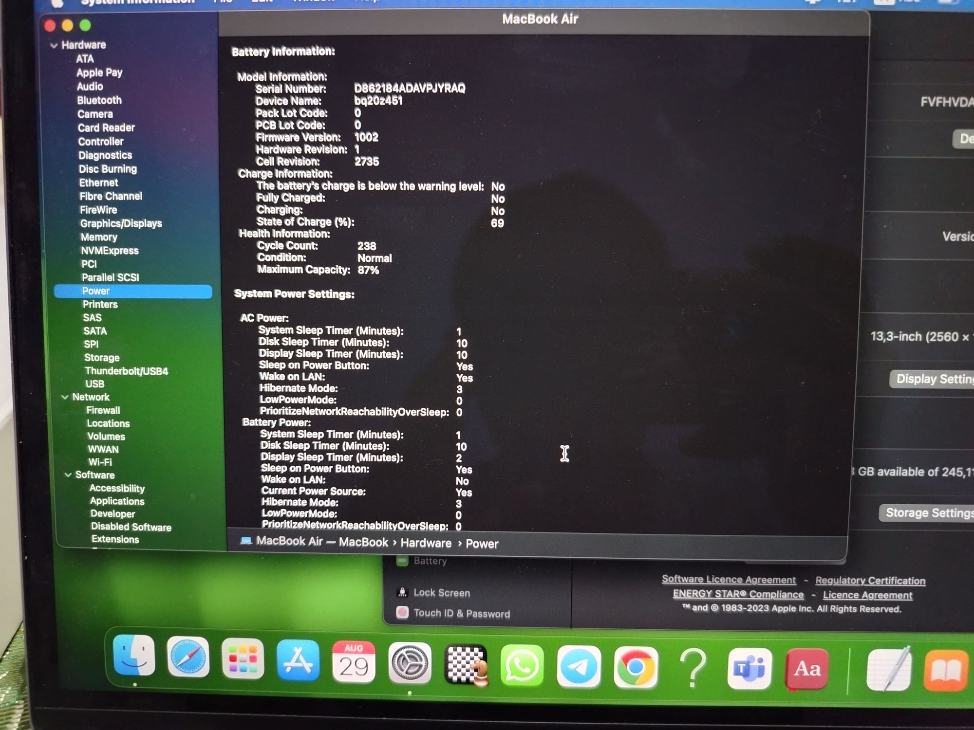Click the Battery Information heading
The width and height of the screenshot is (974, 730).
coord(283,52)
